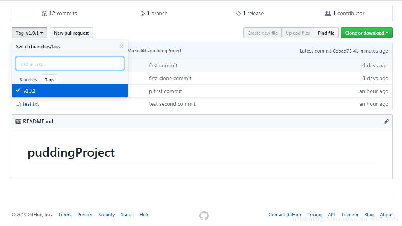Click the Upload files button
The height and width of the screenshot is (226, 402).
point(298,33)
